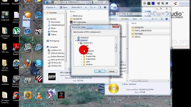Select GEOMETRY file in G35 window

[139, 28]
